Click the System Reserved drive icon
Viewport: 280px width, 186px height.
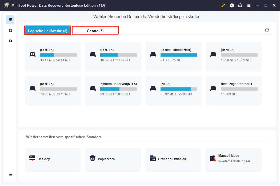(x=93, y=89)
